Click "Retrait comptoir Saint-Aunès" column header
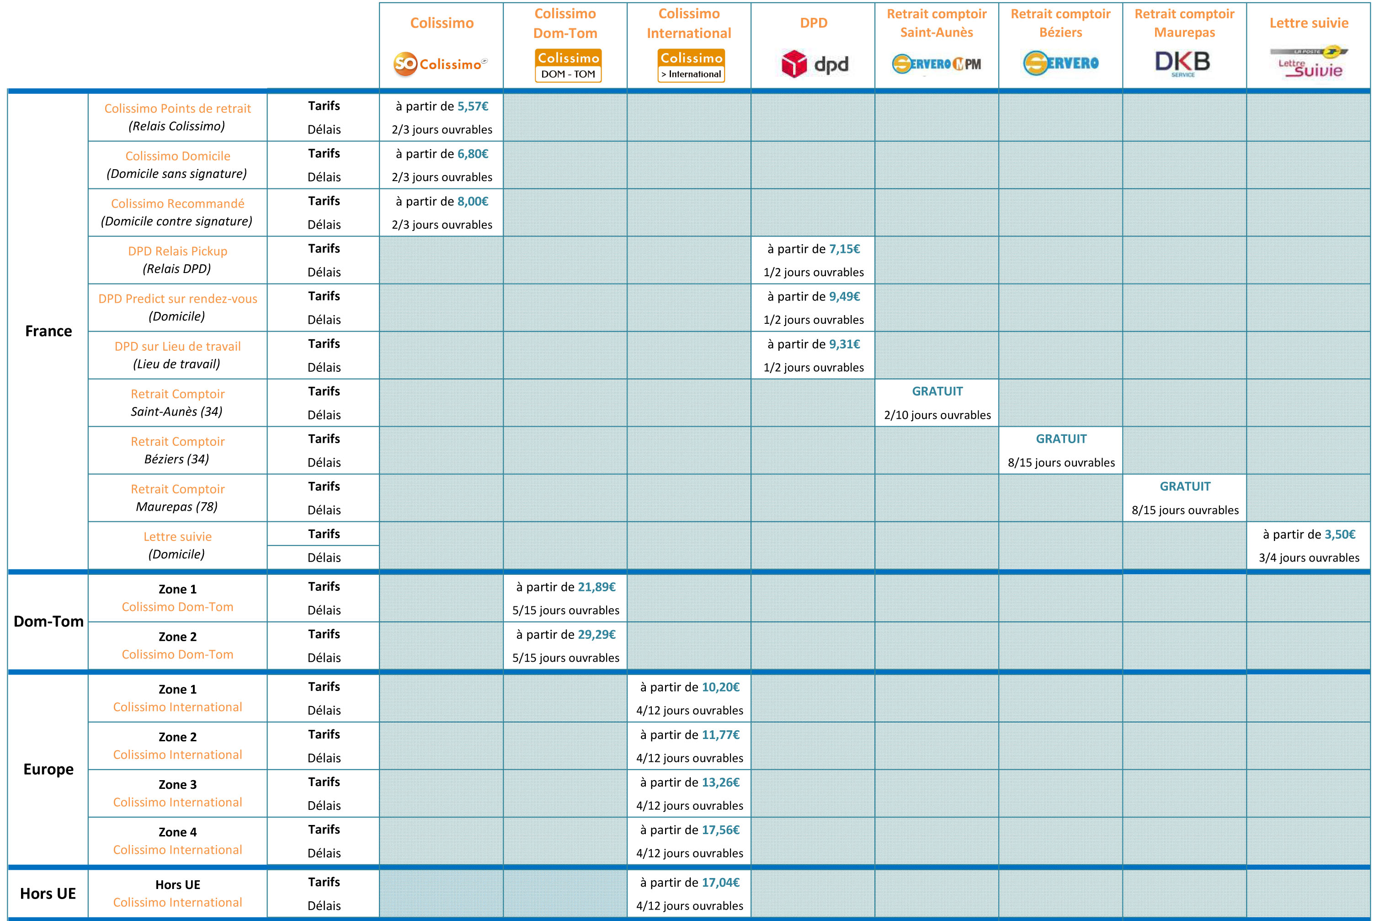The width and height of the screenshot is (1374, 921). point(937,23)
